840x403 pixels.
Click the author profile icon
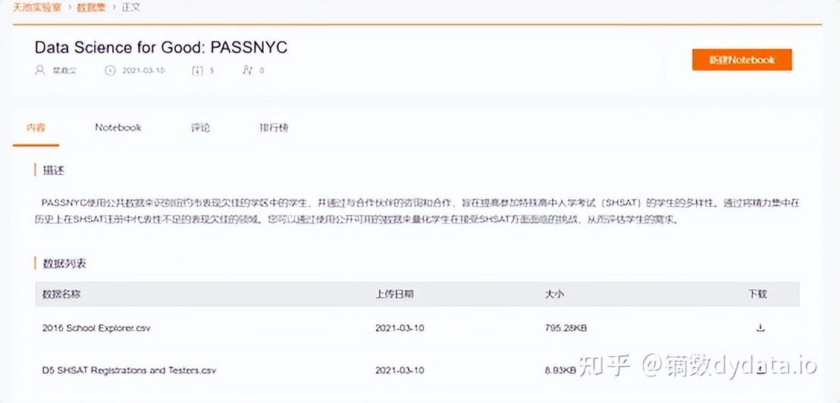pyautogui.click(x=40, y=70)
